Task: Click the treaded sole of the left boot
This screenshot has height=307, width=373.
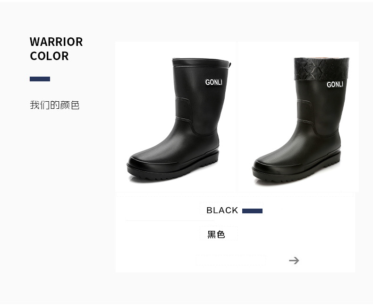Action: [172, 170]
